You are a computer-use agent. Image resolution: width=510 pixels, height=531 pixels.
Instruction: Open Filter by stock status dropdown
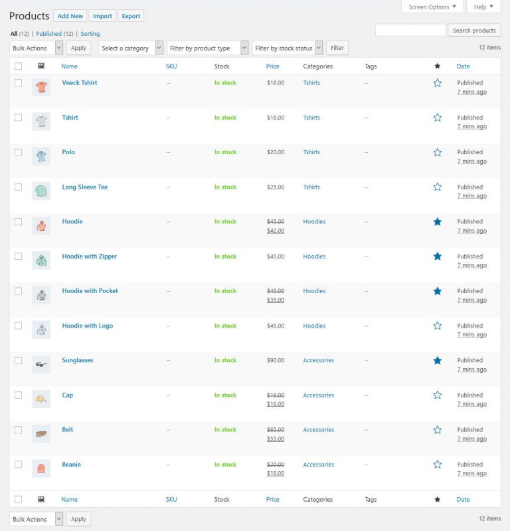[288, 48]
